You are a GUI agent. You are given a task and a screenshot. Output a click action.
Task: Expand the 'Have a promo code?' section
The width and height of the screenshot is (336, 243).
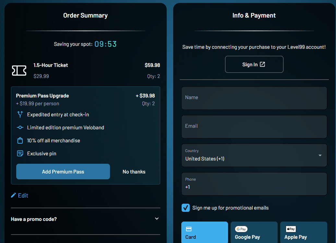86,219
